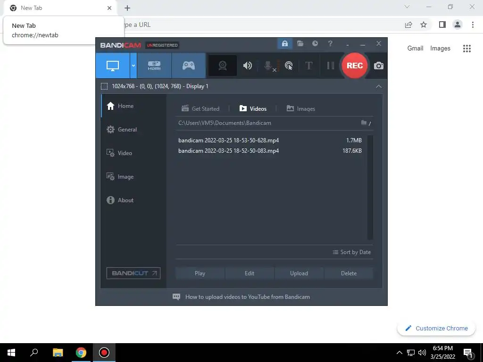483x362 pixels.
Task: Open About section in sidebar
Action: point(133,200)
